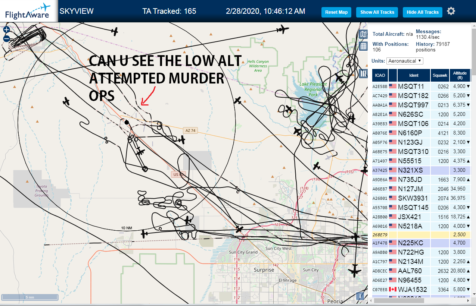Click the FlightAware logo

click(x=28, y=11)
